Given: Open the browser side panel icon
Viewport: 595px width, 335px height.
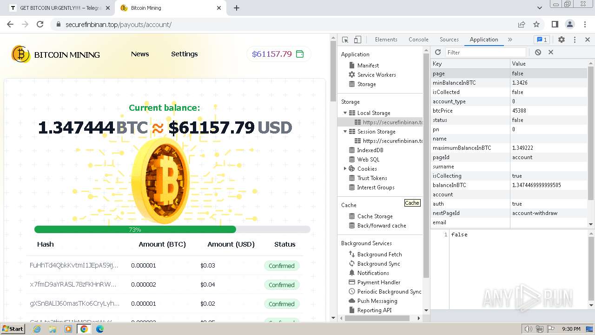Looking at the screenshot, I should (x=555, y=24).
